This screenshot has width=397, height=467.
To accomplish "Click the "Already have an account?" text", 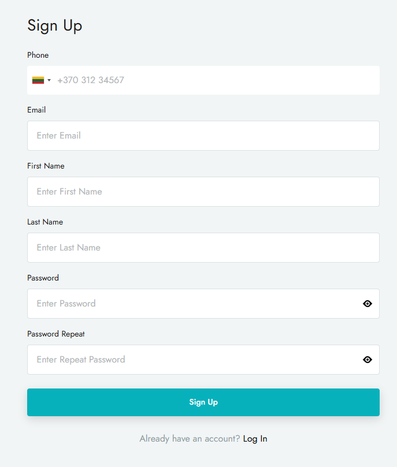I will (190, 439).
